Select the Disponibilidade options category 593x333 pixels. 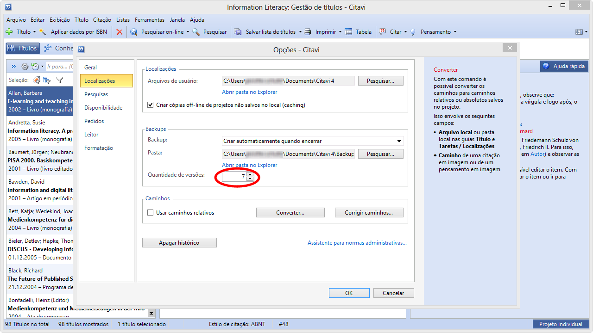pos(107,108)
